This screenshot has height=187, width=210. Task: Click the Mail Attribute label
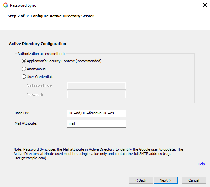click(x=26, y=123)
